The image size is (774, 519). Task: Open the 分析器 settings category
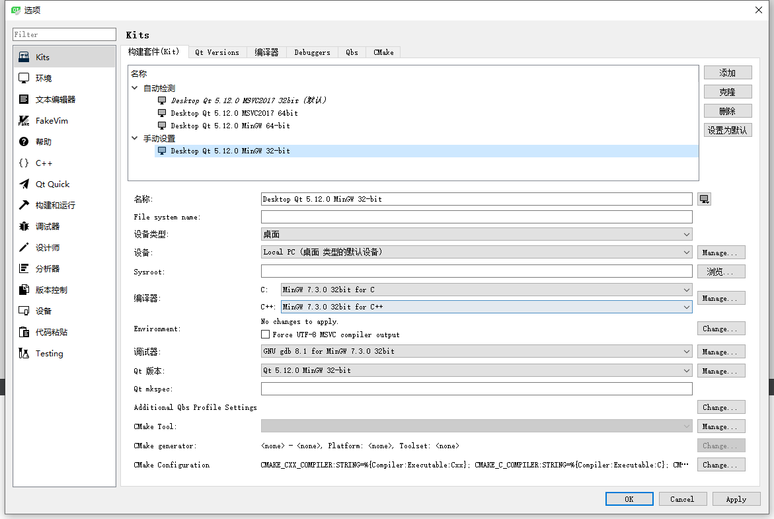[x=64, y=268]
